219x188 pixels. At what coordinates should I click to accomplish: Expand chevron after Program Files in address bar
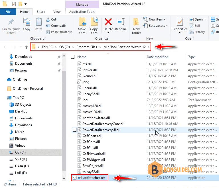point(100,47)
